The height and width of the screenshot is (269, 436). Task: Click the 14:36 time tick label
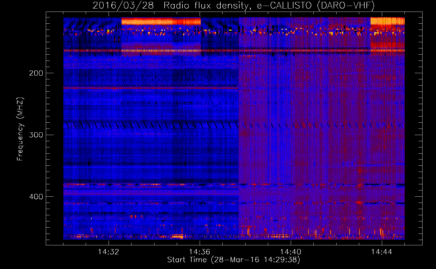coord(200,252)
